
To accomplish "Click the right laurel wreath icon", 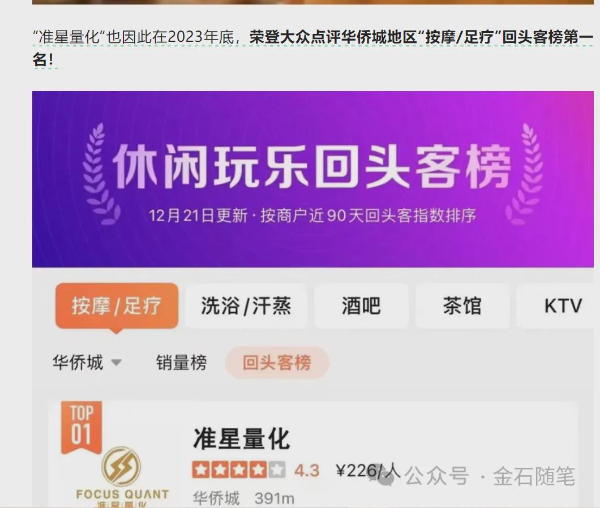I will click(525, 174).
